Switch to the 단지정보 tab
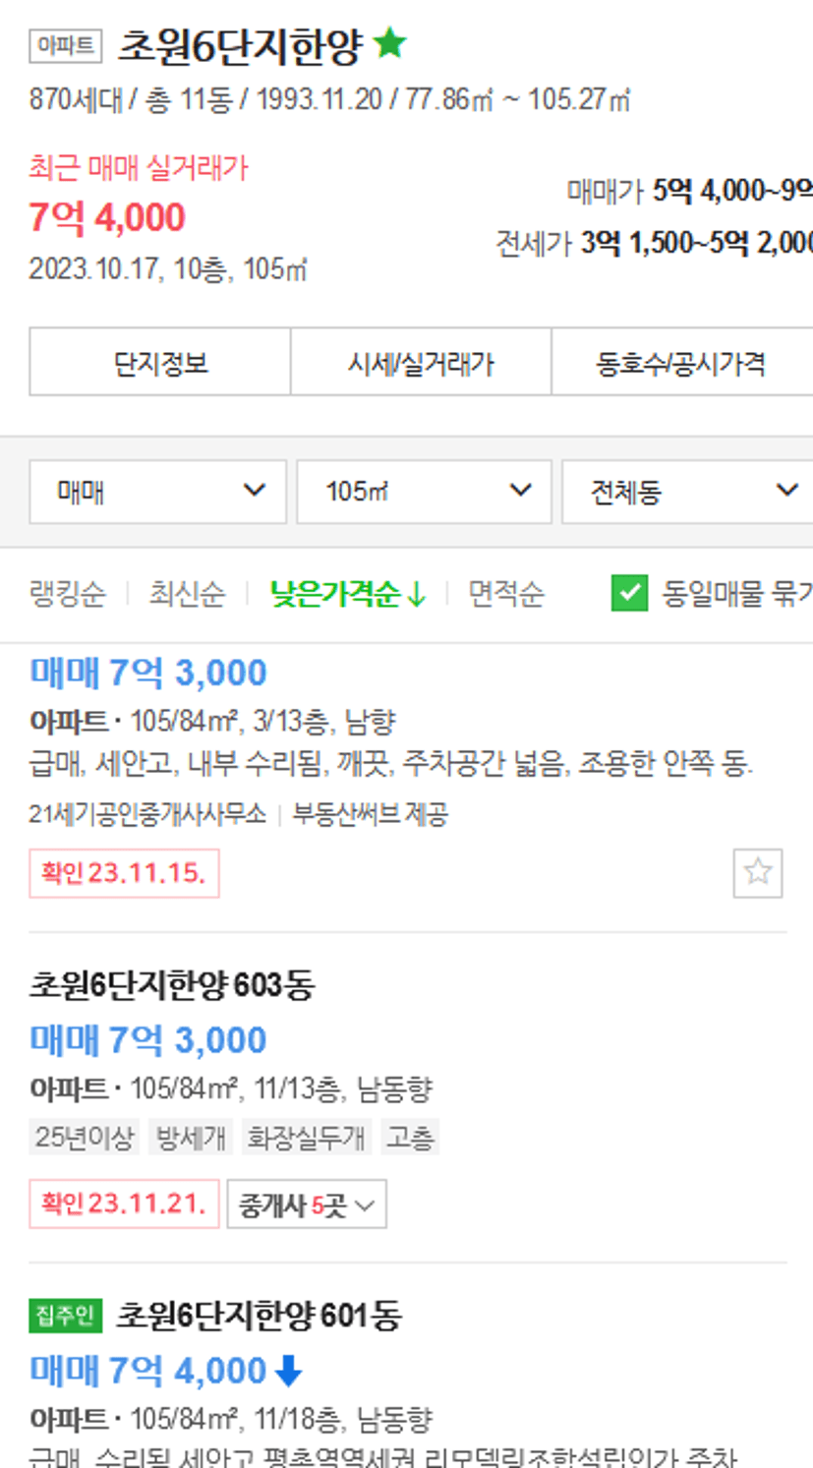This screenshot has width=813, height=1468. pyautogui.click(x=160, y=363)
